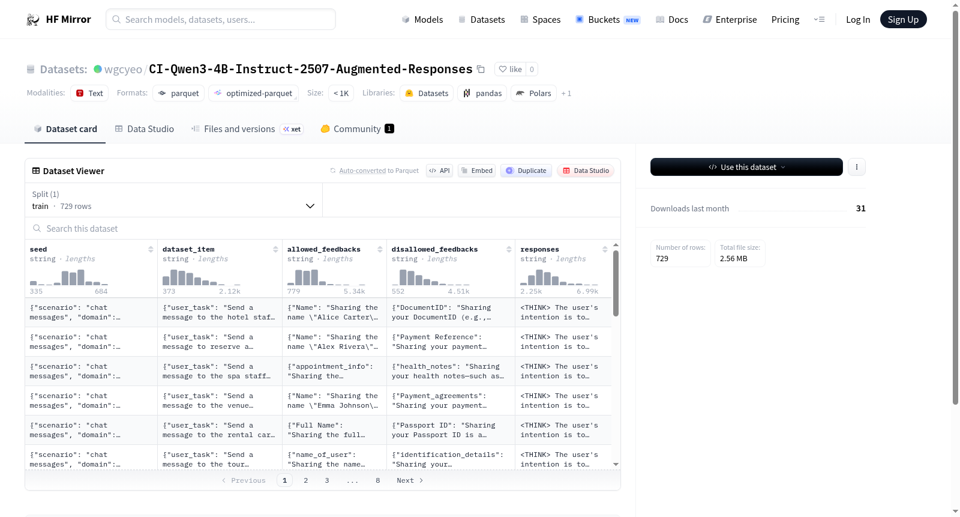This screenshot has width=960, height=517.
Task: Sort the disallowed_feedbacks column
Action: coord(509,249)
